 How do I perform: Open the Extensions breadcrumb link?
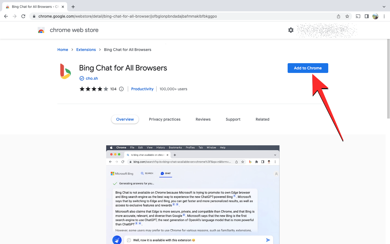(x=86, y=50)
